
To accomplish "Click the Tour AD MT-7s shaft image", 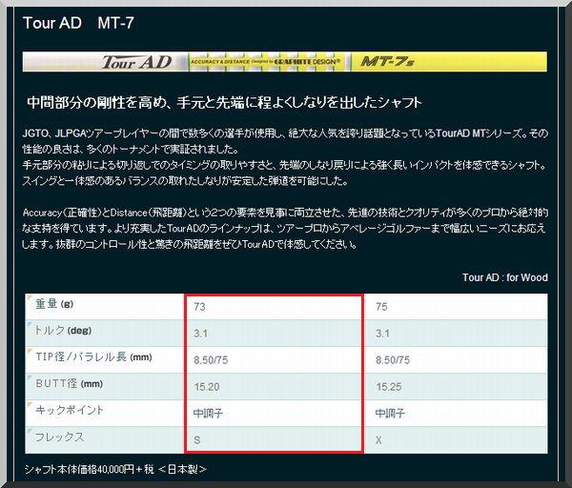I will [x=284, y=62].
